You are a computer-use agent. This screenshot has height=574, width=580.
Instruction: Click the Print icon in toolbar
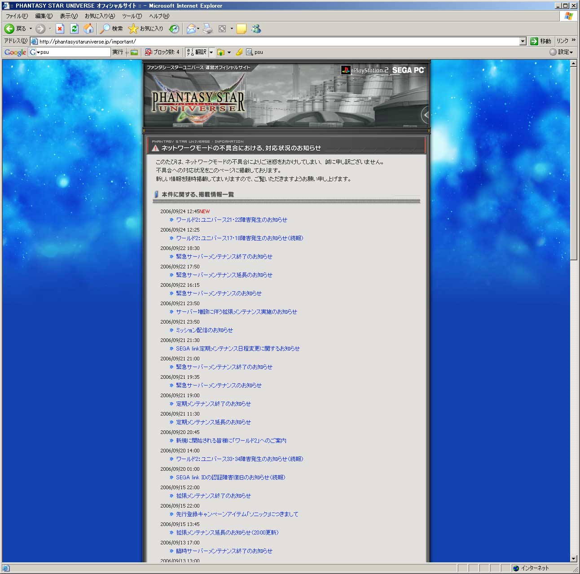point(207,29)
